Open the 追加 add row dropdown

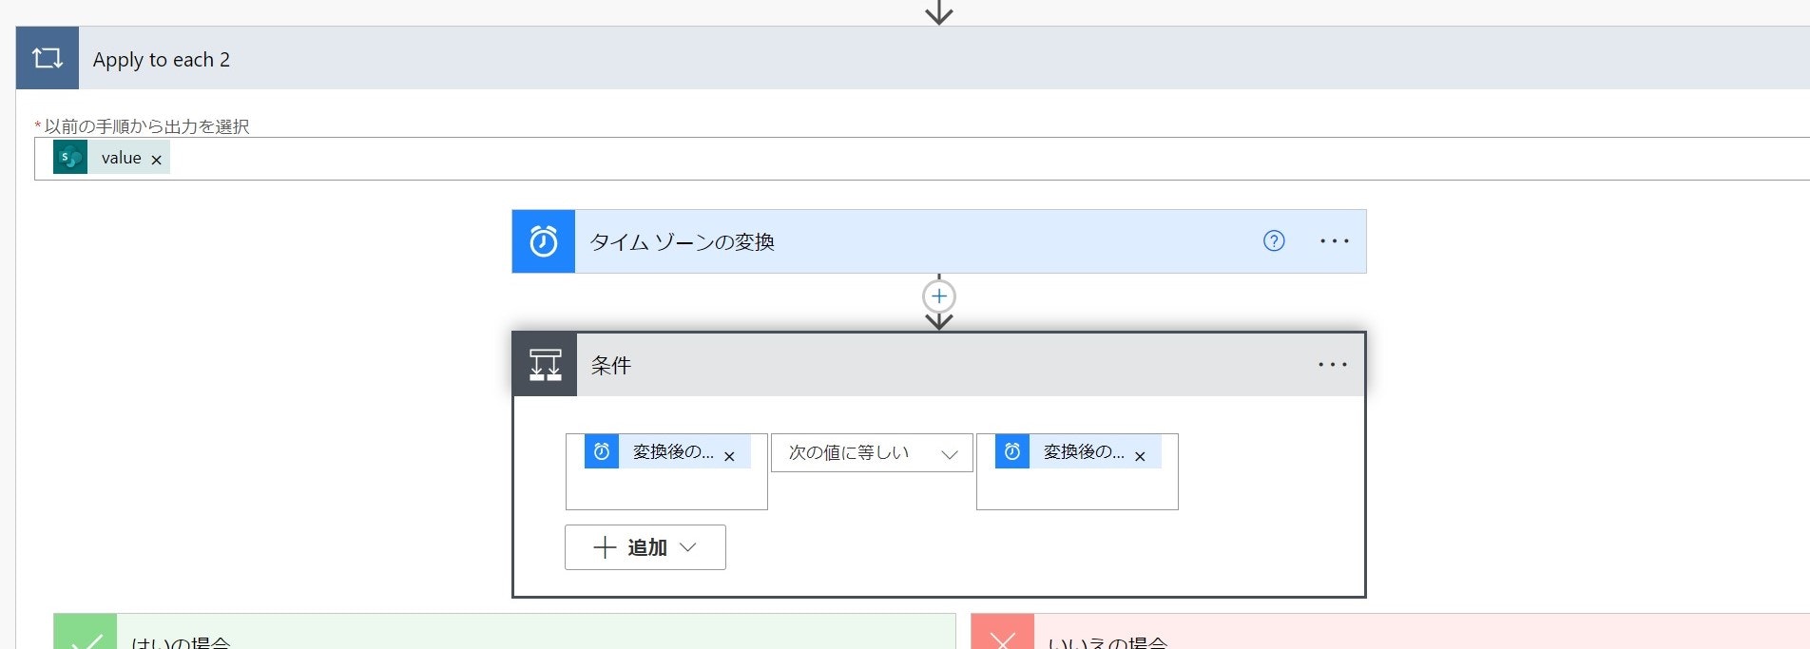point(645,547)
